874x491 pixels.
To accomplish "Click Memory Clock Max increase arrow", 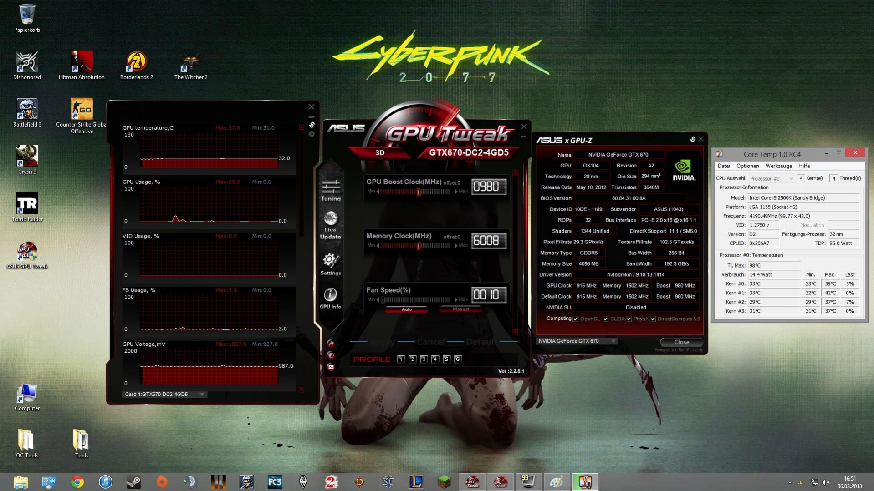I will 456,246.
